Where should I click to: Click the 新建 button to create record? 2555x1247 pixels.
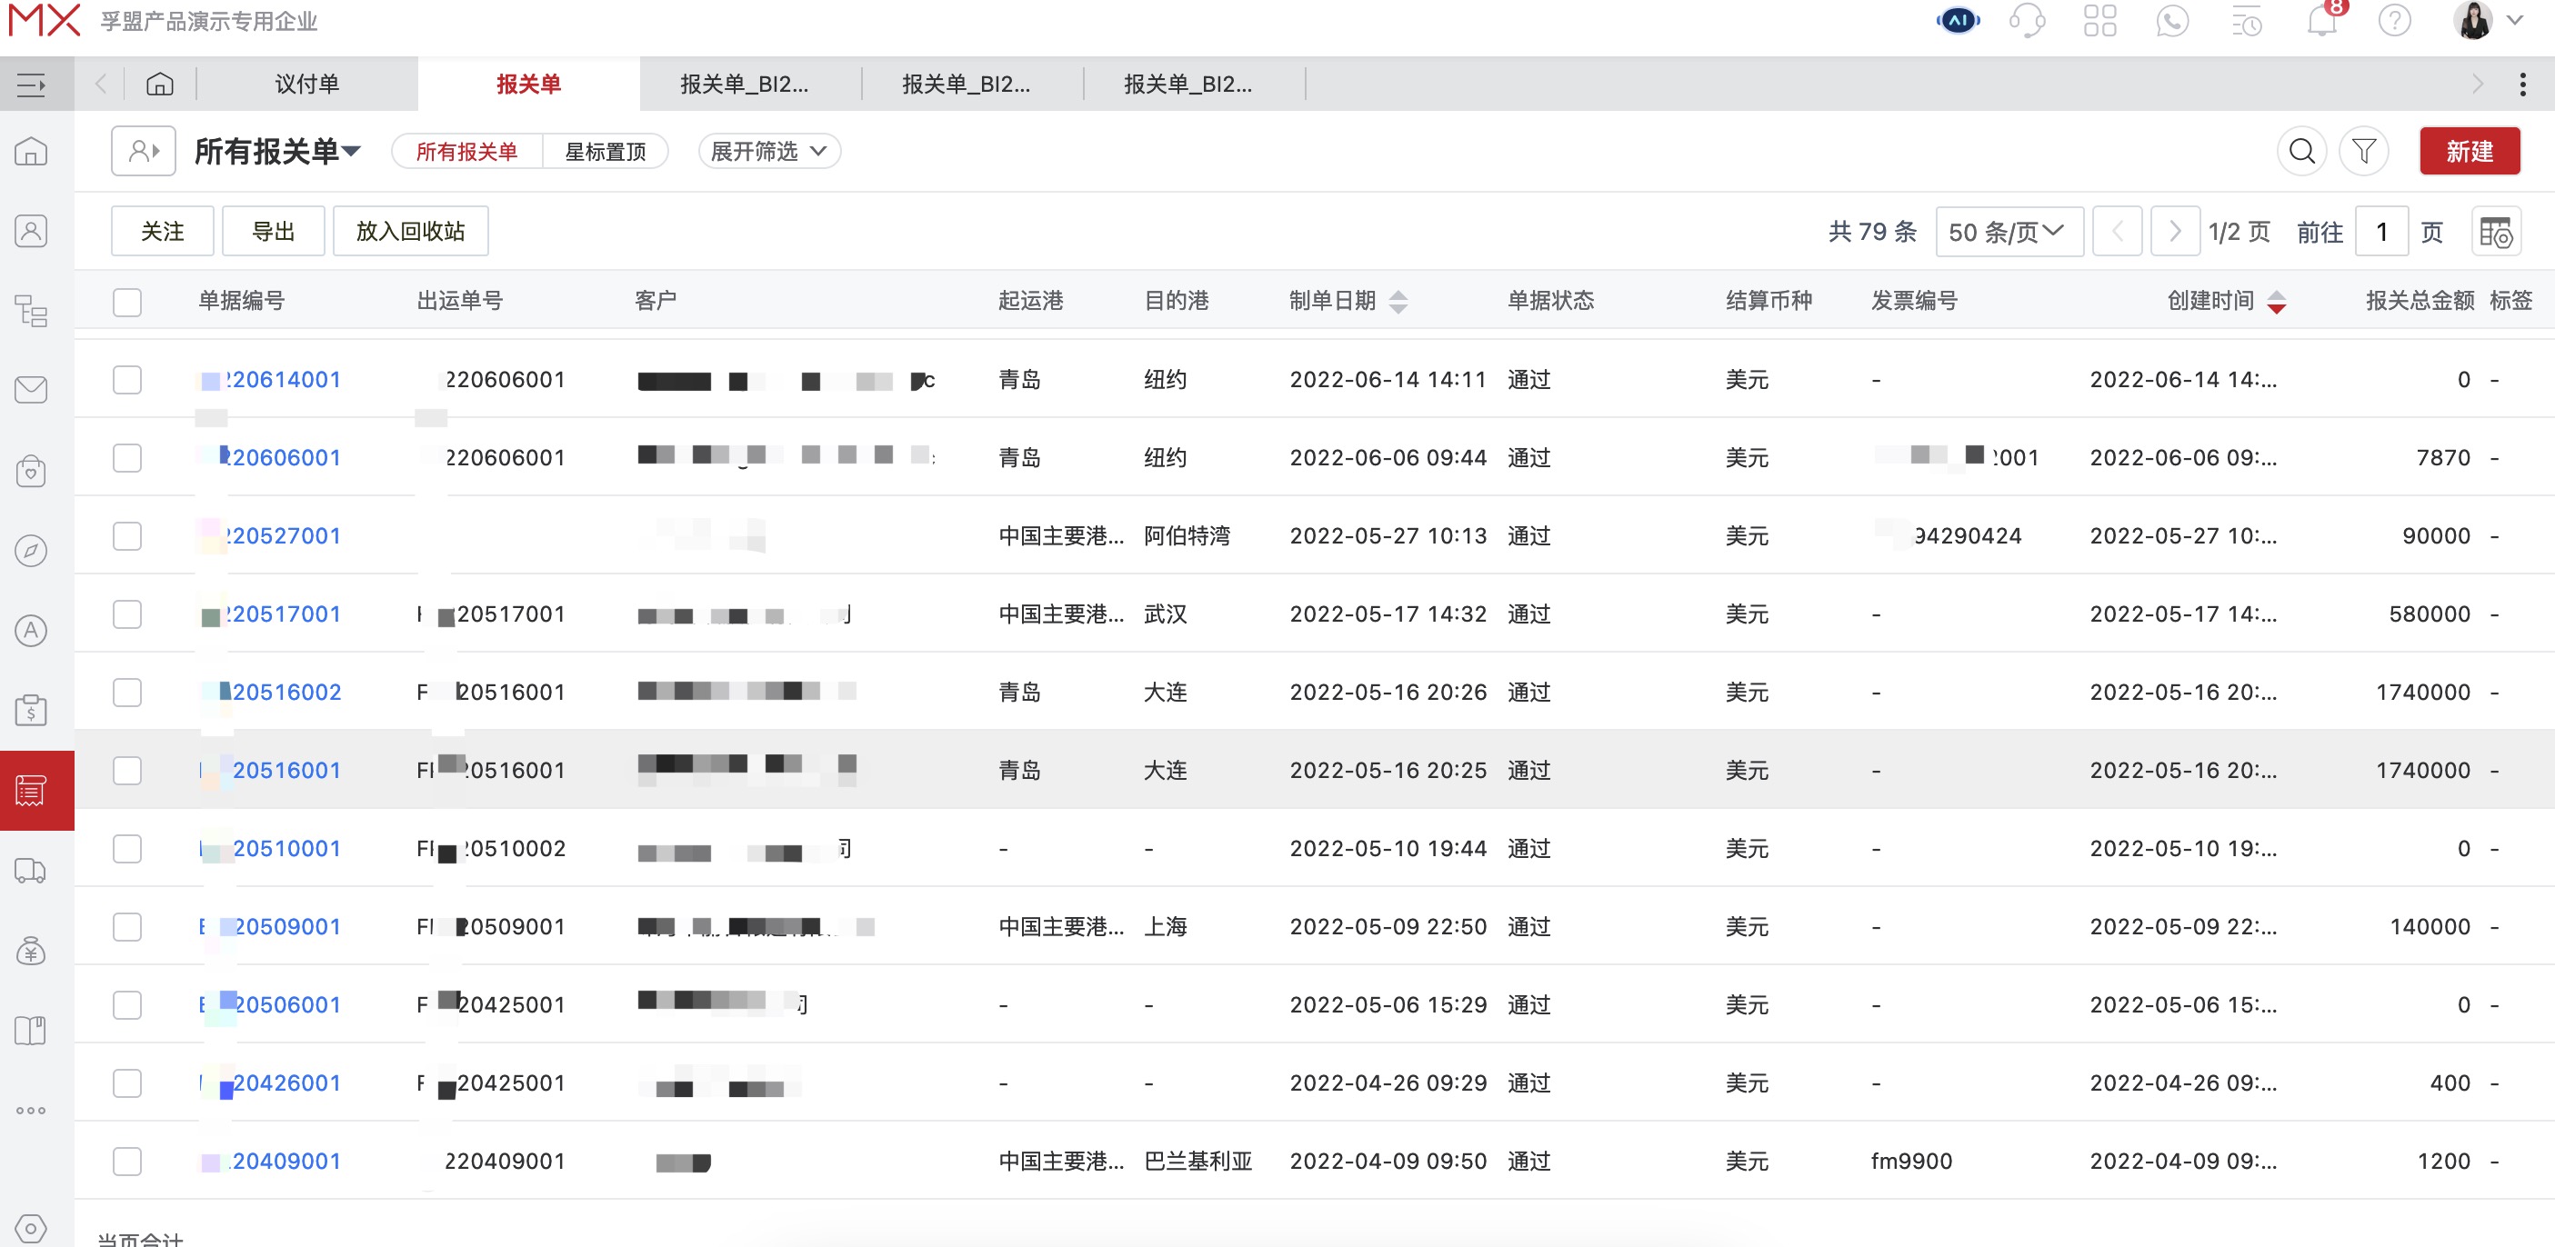click(2470, 151)
